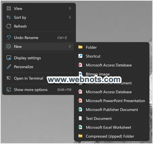The image size is (153, 144).
Task: Click the Display settings monitor icon
Action: point(9,58)
